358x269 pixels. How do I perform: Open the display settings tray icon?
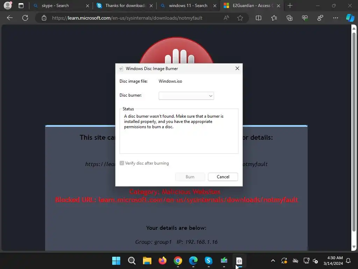(306, 261)
